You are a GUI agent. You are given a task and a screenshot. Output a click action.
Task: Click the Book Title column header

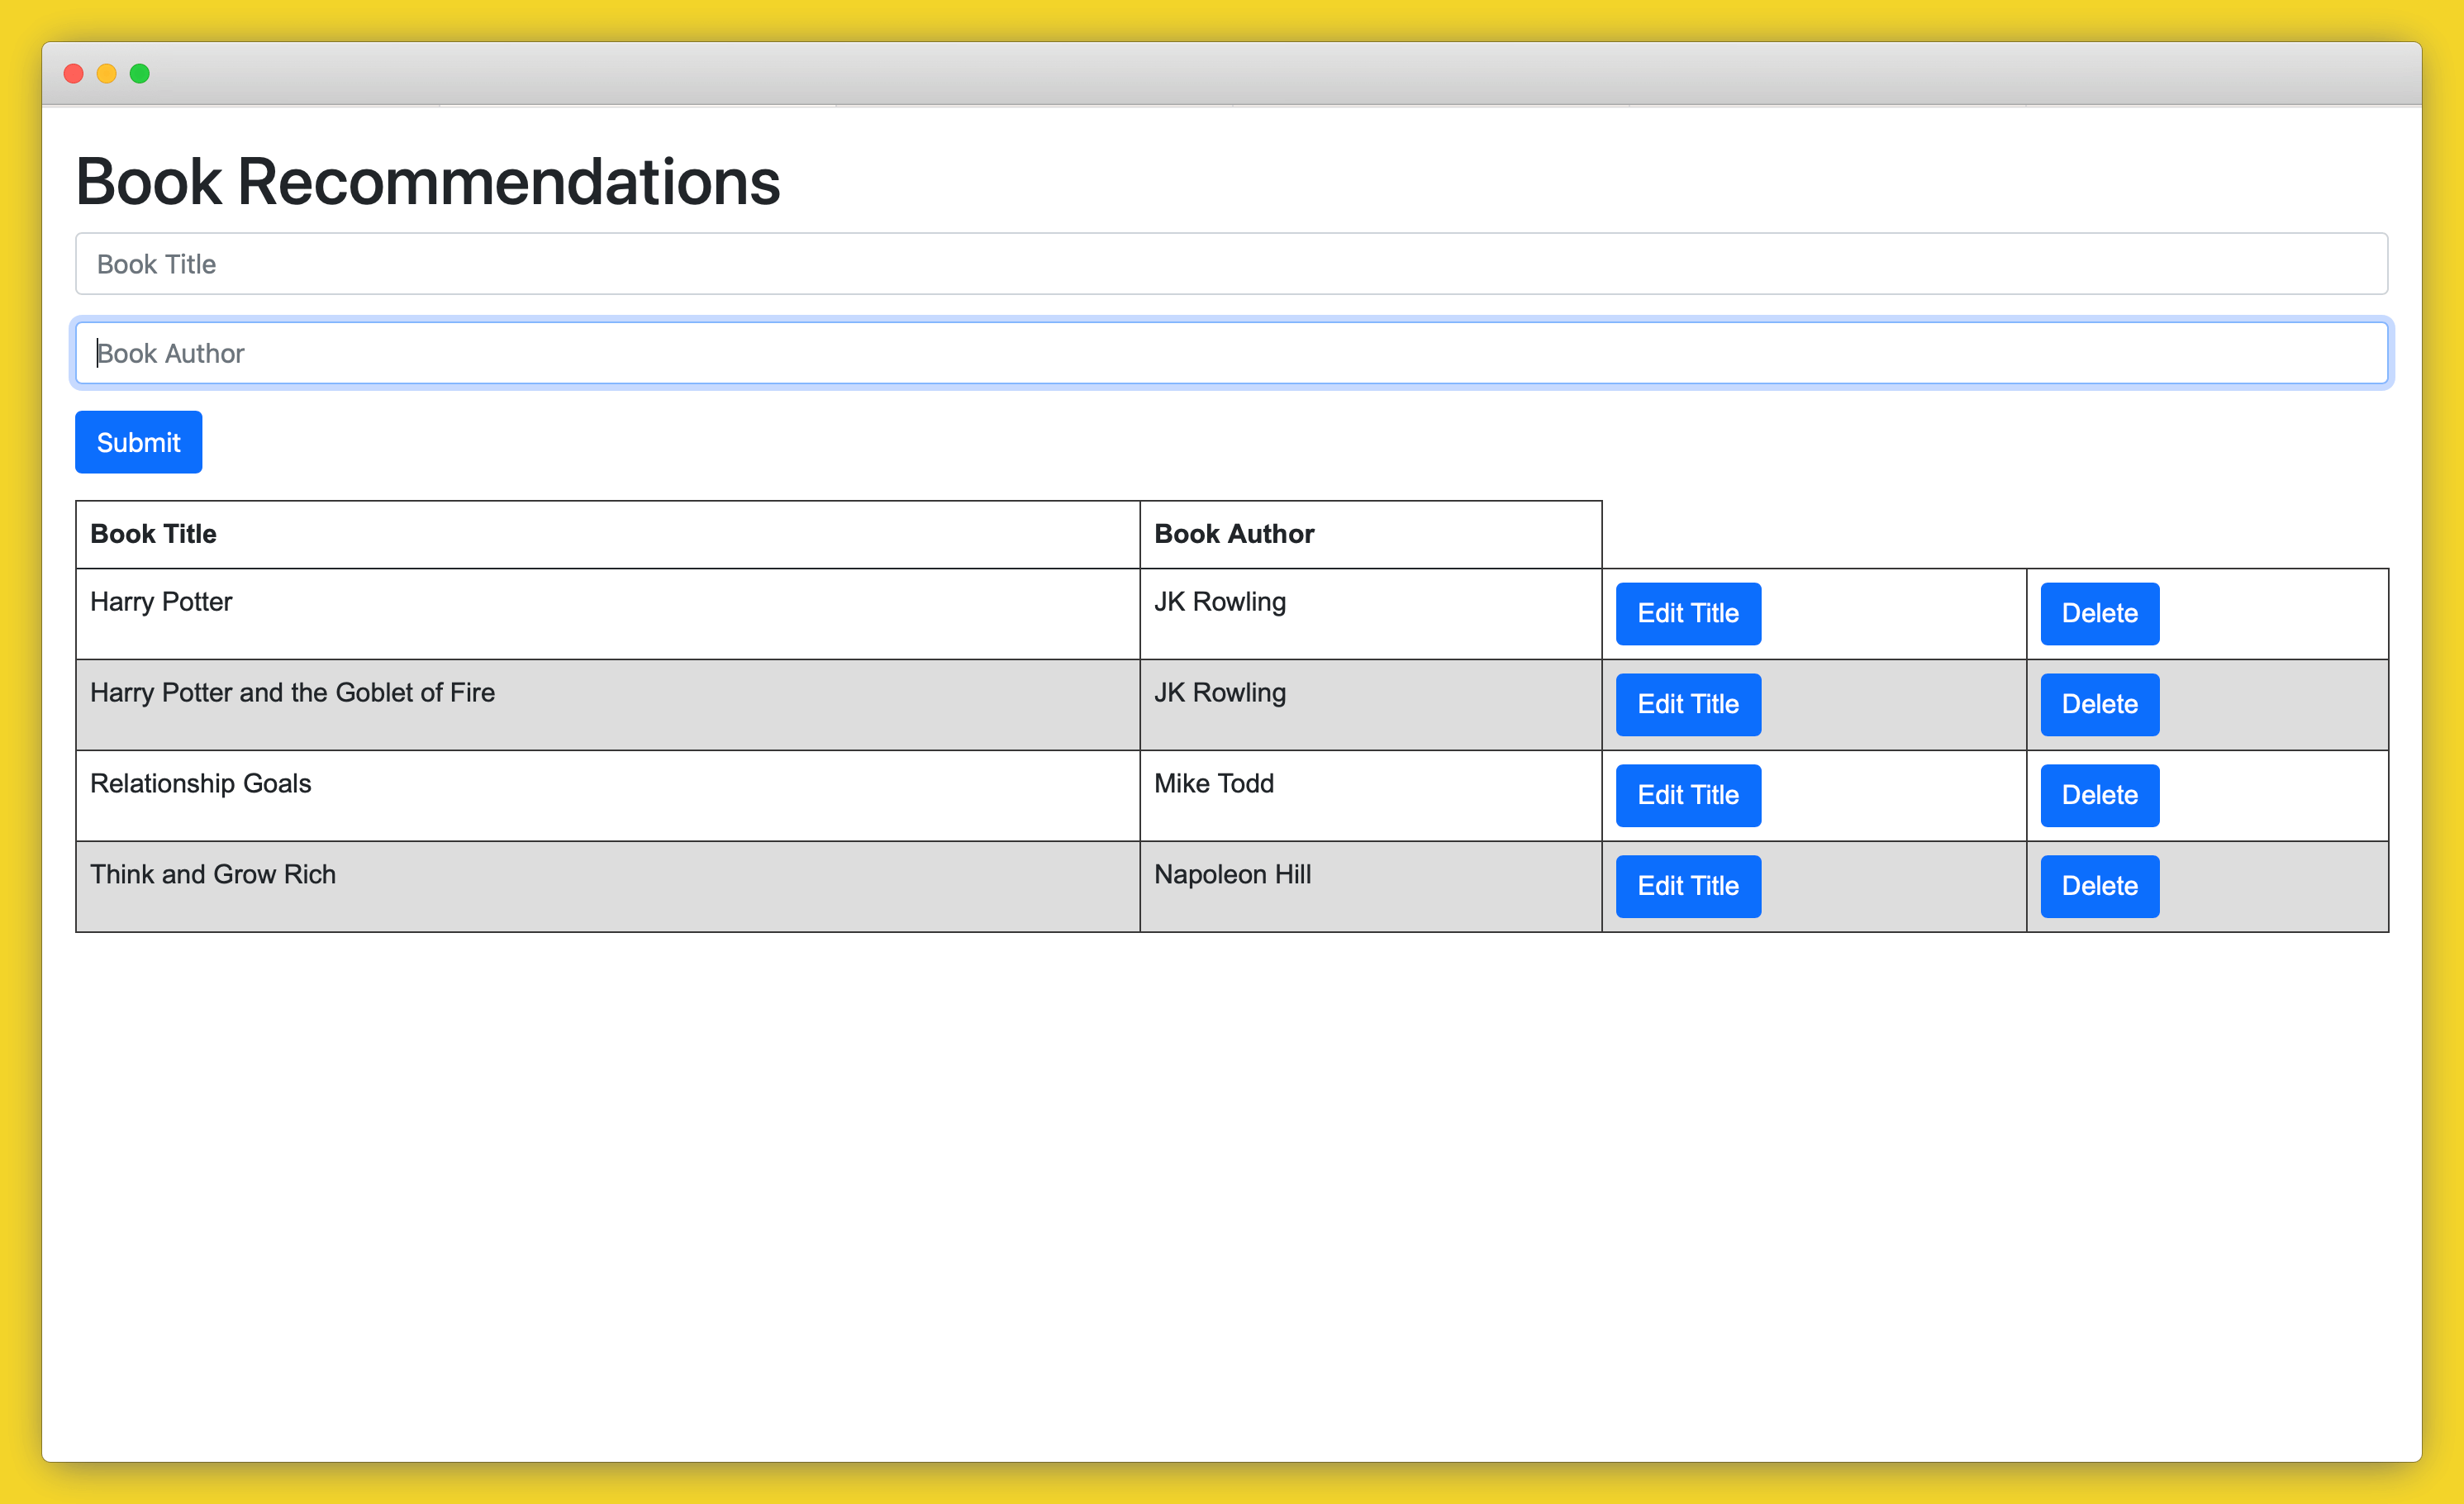pyautogui.click(x=153, y=534)
